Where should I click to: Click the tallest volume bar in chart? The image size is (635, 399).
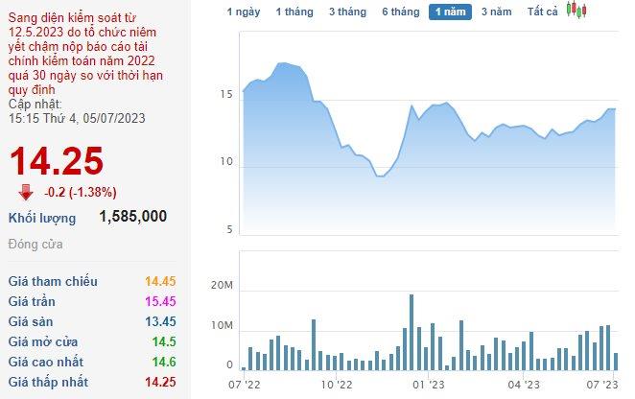412,332
